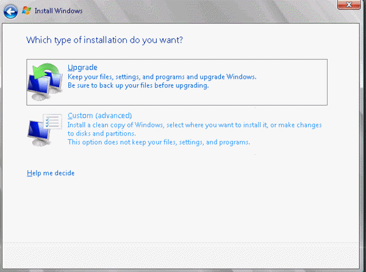Choose the Custom (advanced) installation heading
This screenshot has height=272, width=366.
coord(99,115)
